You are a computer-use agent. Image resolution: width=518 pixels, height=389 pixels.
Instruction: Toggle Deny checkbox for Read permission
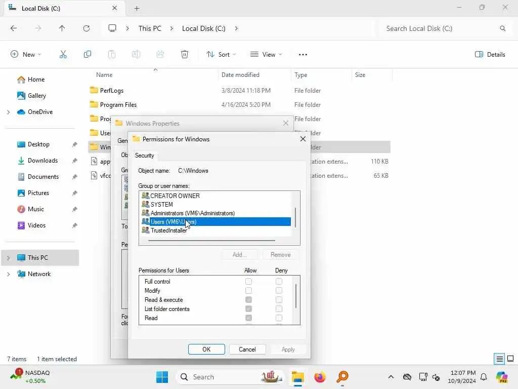pyautogui.click(x=279, y=318)
